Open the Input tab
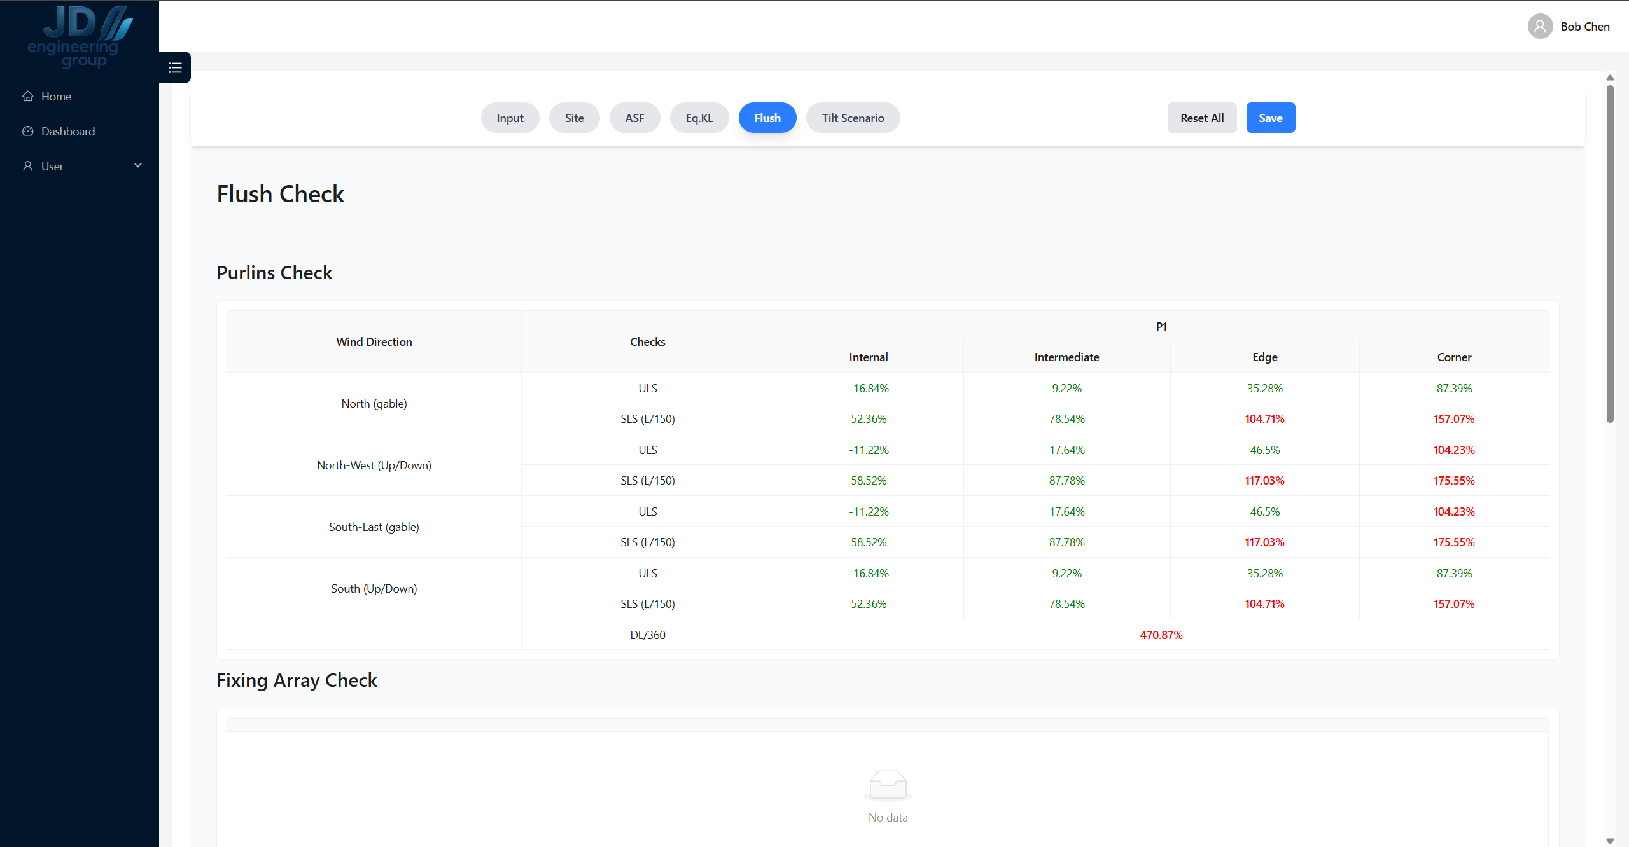 pos(510,118)
